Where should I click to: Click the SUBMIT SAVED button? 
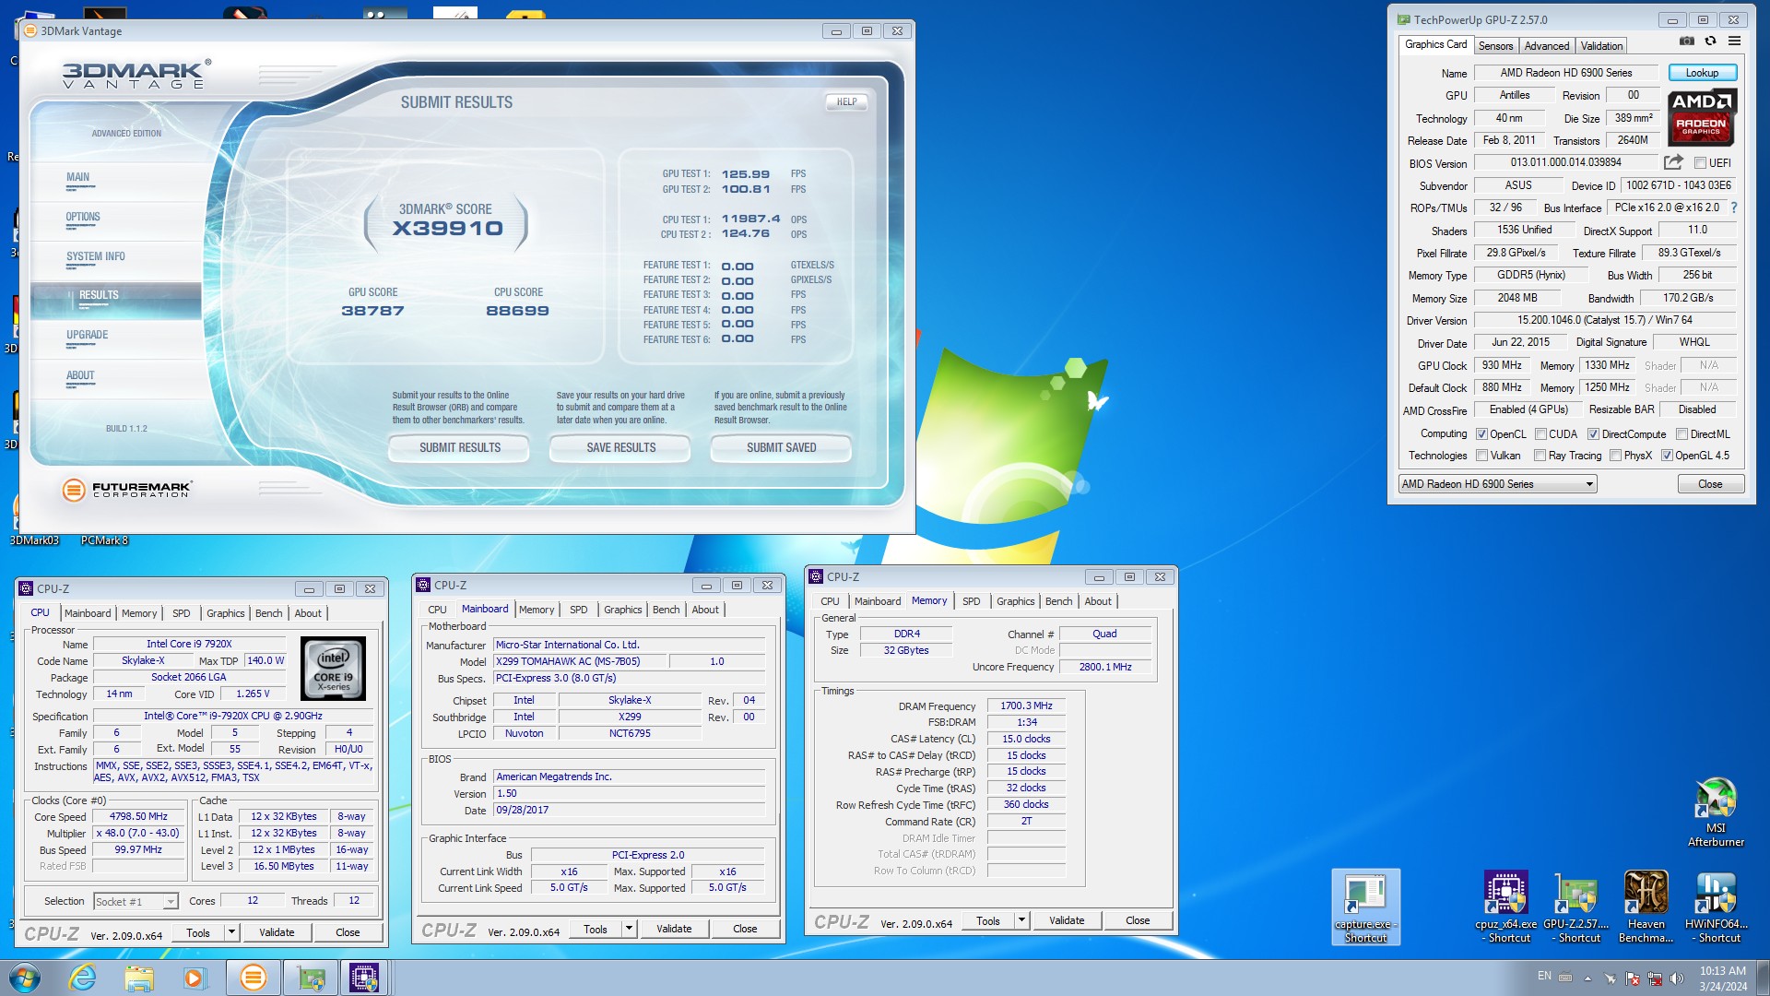click(781, 448)
